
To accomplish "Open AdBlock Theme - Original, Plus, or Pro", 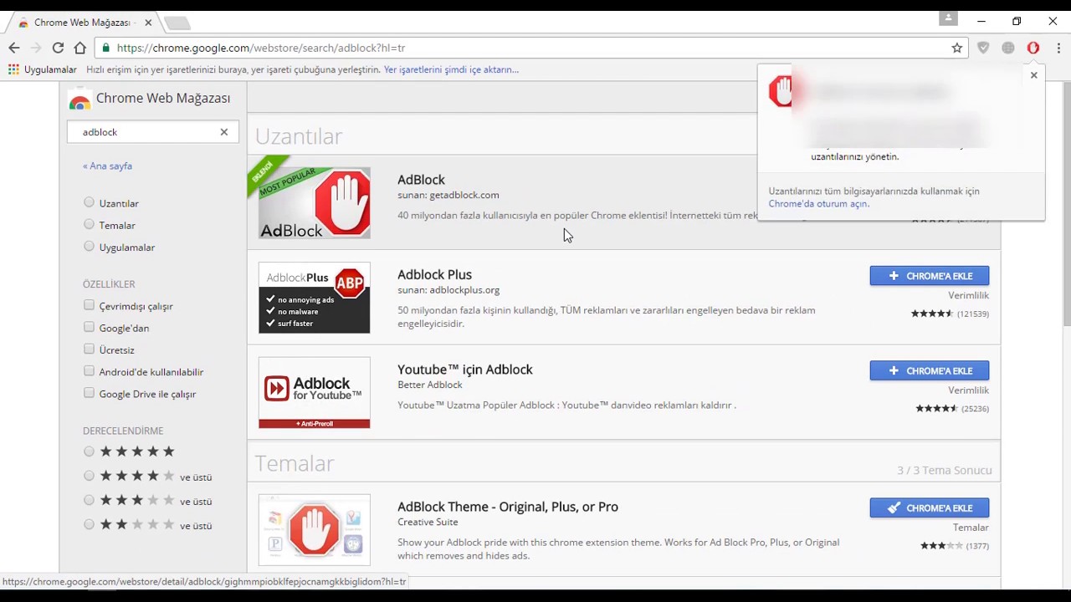I will [508, 507].
